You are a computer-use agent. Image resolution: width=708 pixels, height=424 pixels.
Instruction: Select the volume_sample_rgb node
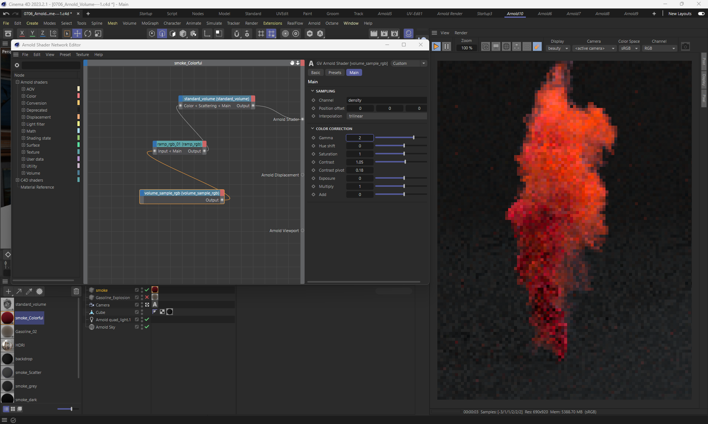pos(181,193)
